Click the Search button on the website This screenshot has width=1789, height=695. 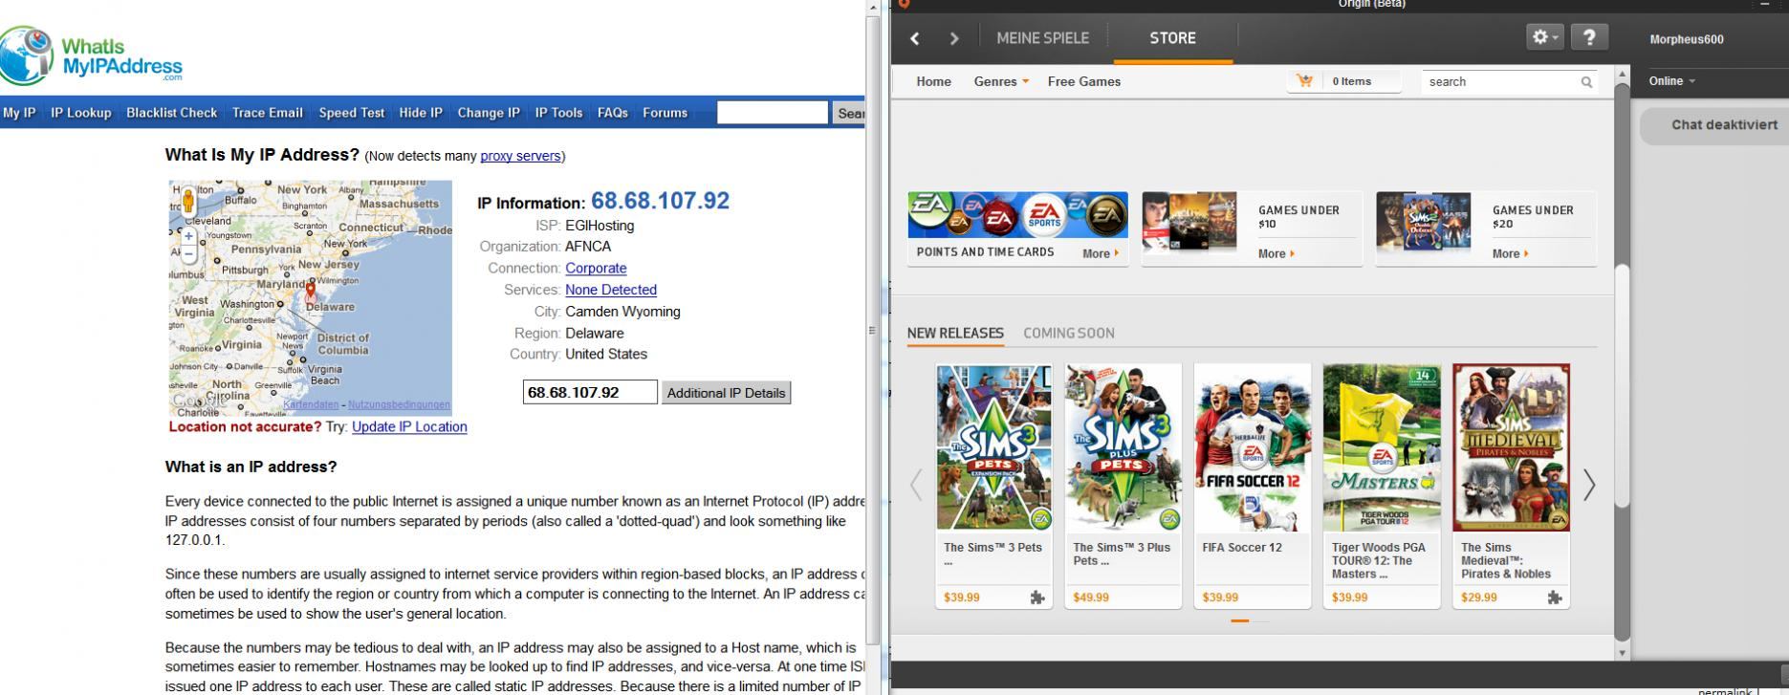pyautogui.click(x=849, y=113)
